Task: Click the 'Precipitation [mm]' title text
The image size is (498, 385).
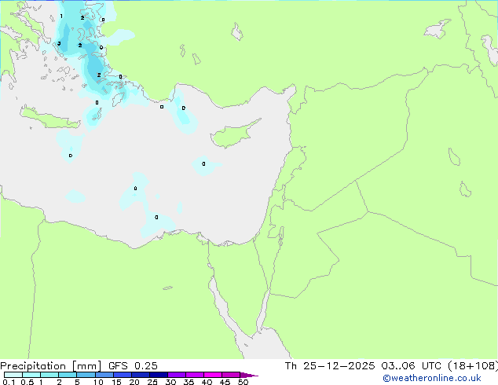Action: tap(51, 366)
